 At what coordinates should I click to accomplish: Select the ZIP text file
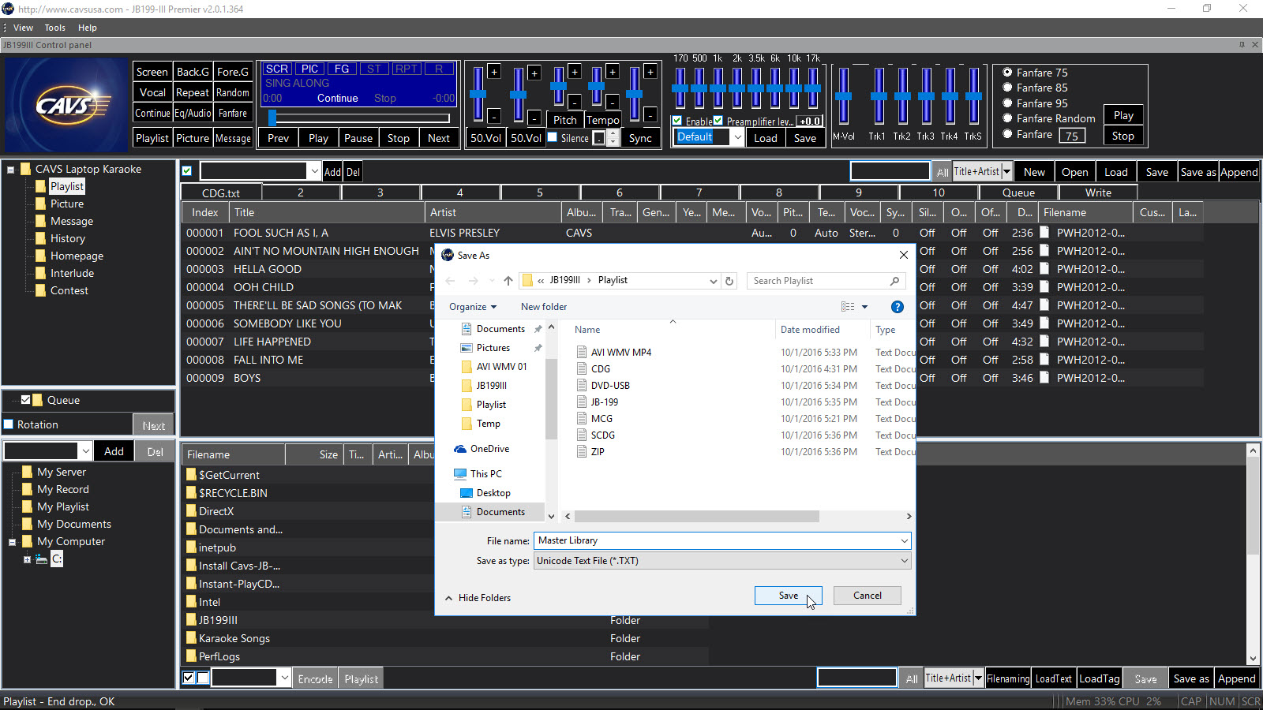(590, 452)
